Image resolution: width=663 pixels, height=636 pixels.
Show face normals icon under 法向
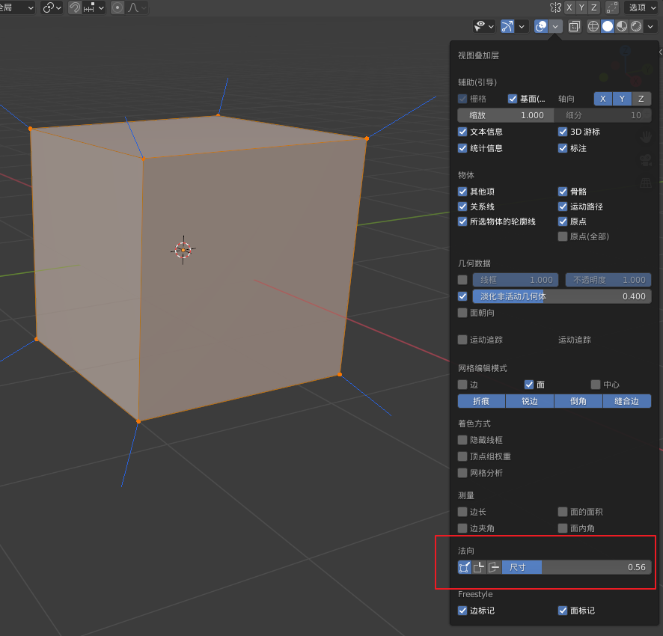point(494,567)
